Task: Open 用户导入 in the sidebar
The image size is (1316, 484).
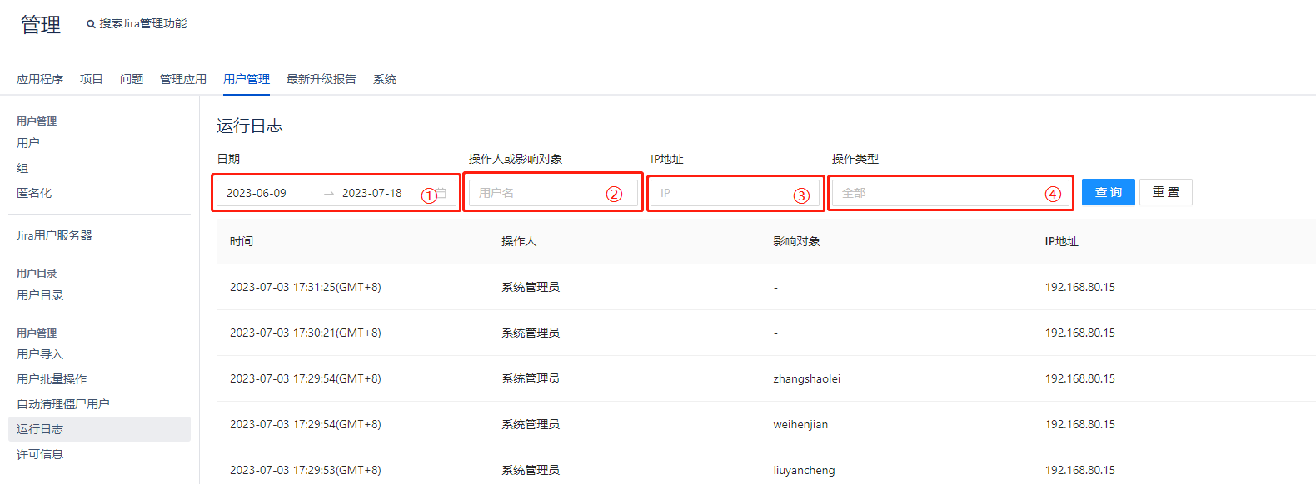Action: (x=40, y=354)
